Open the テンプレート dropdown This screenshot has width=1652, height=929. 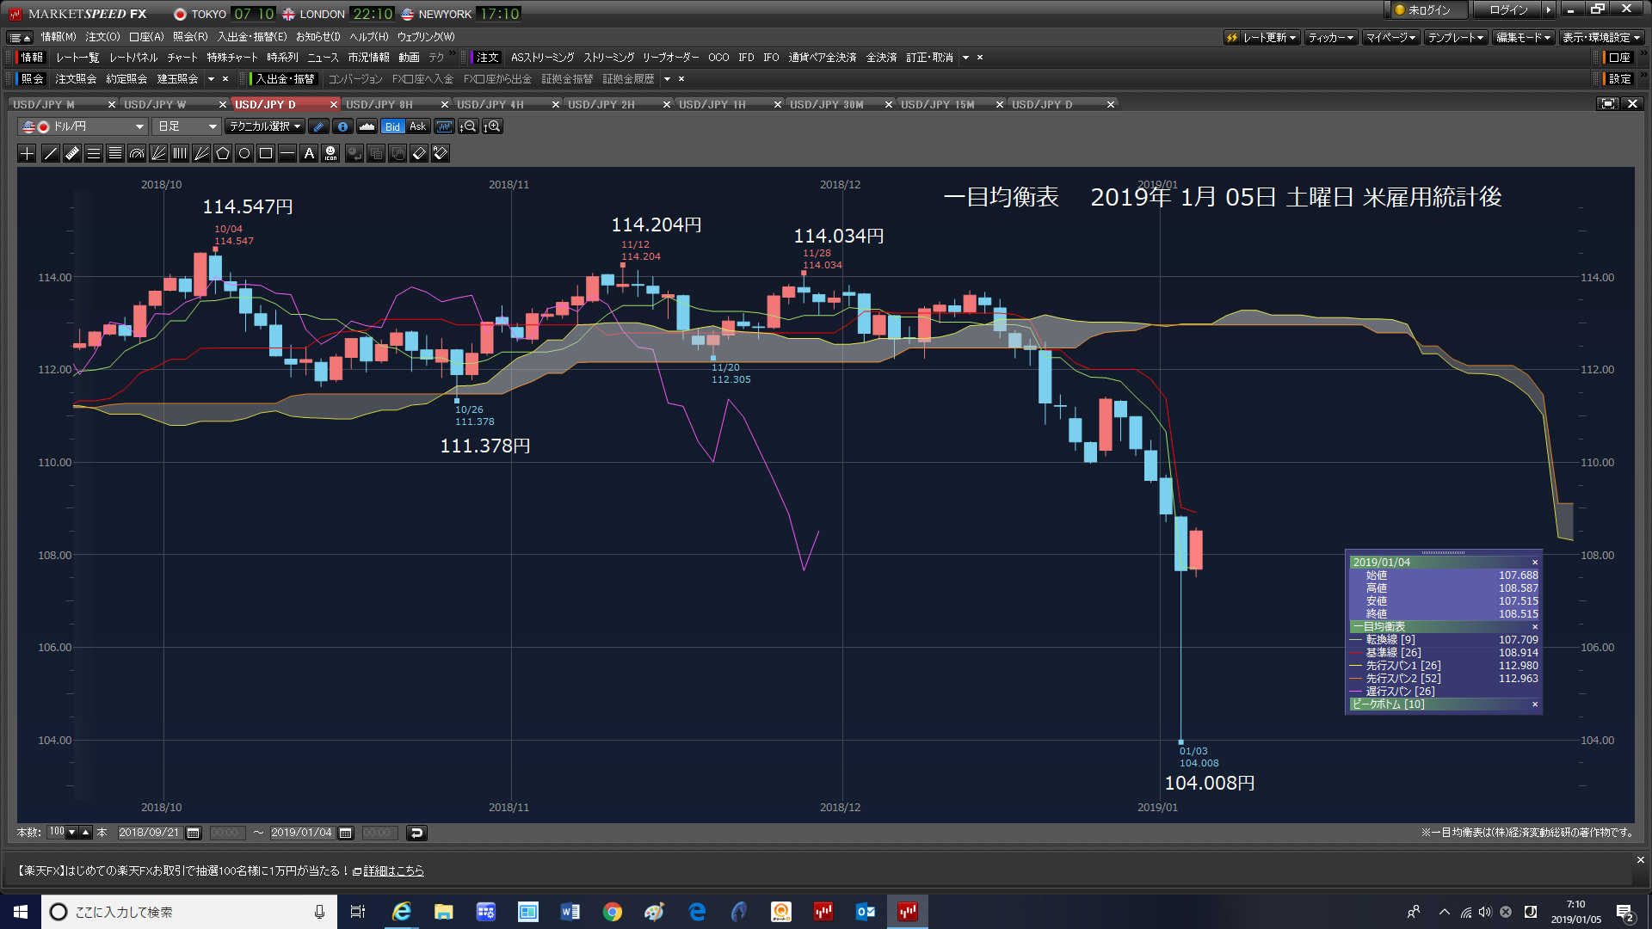[1455, 38]
